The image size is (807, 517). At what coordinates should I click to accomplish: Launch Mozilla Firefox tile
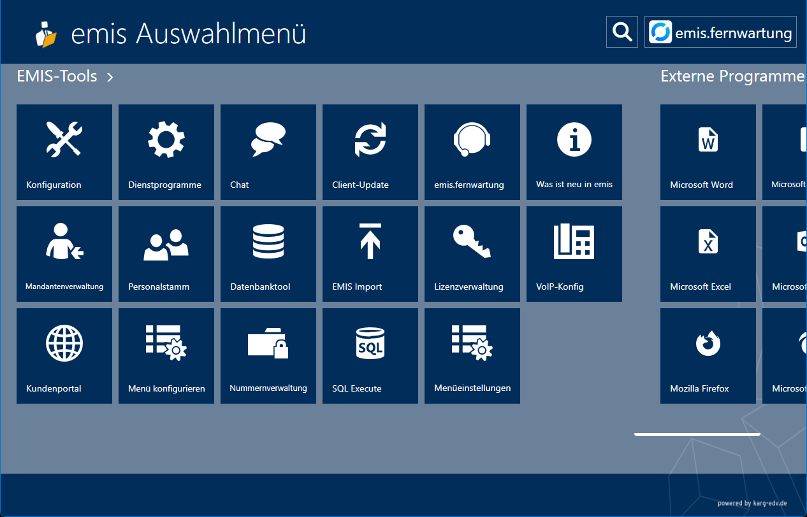click(x=708, y=356)
